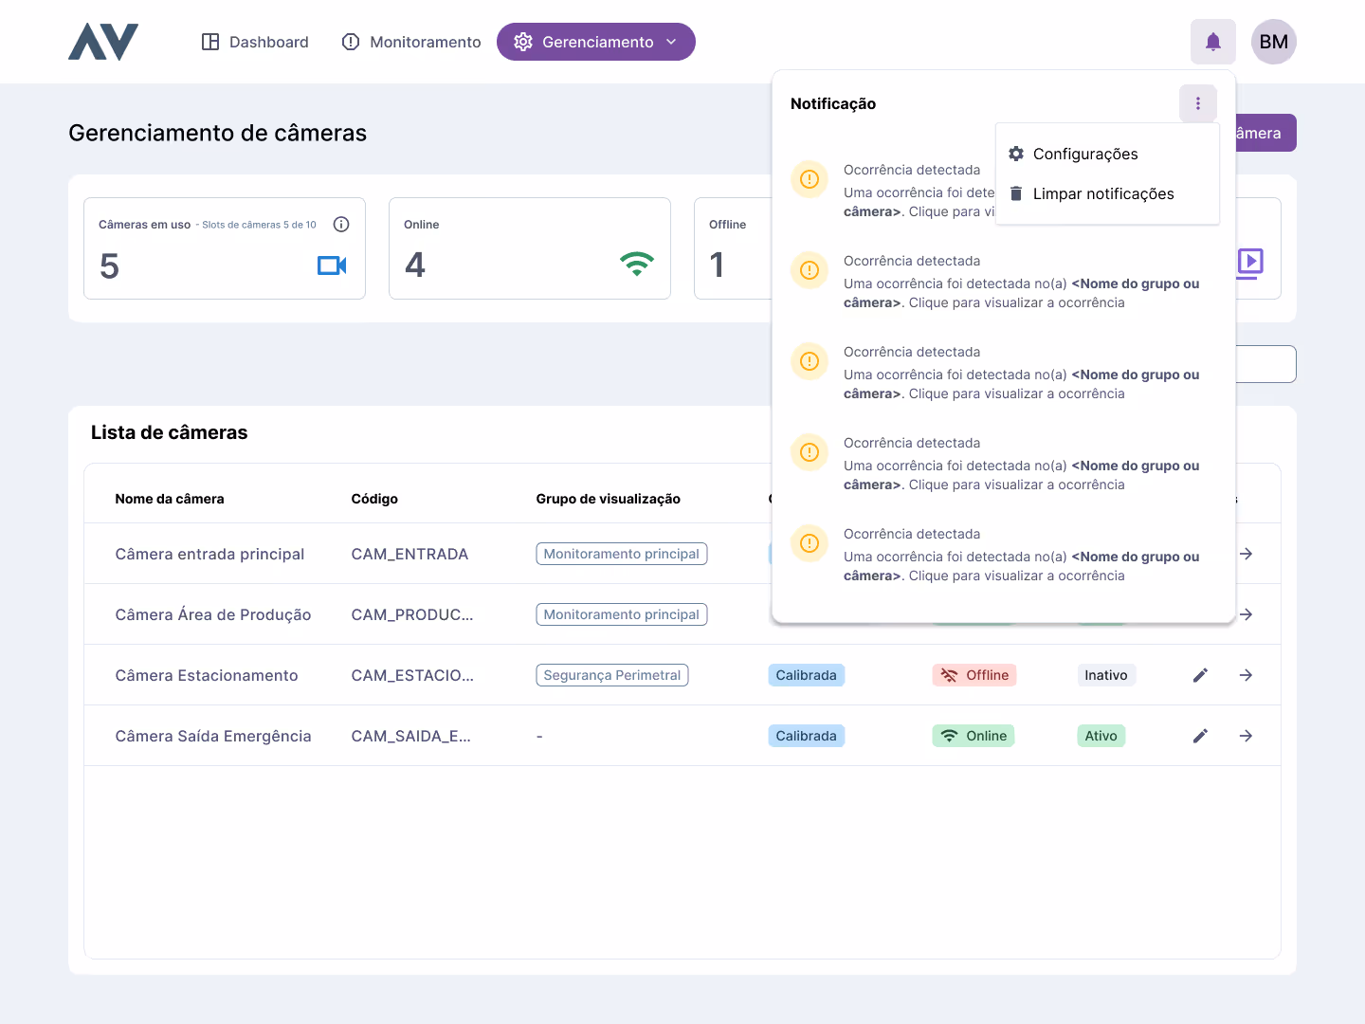Open the notification bell icon
This screenshot has width=1365, height=1024.
1213,42
